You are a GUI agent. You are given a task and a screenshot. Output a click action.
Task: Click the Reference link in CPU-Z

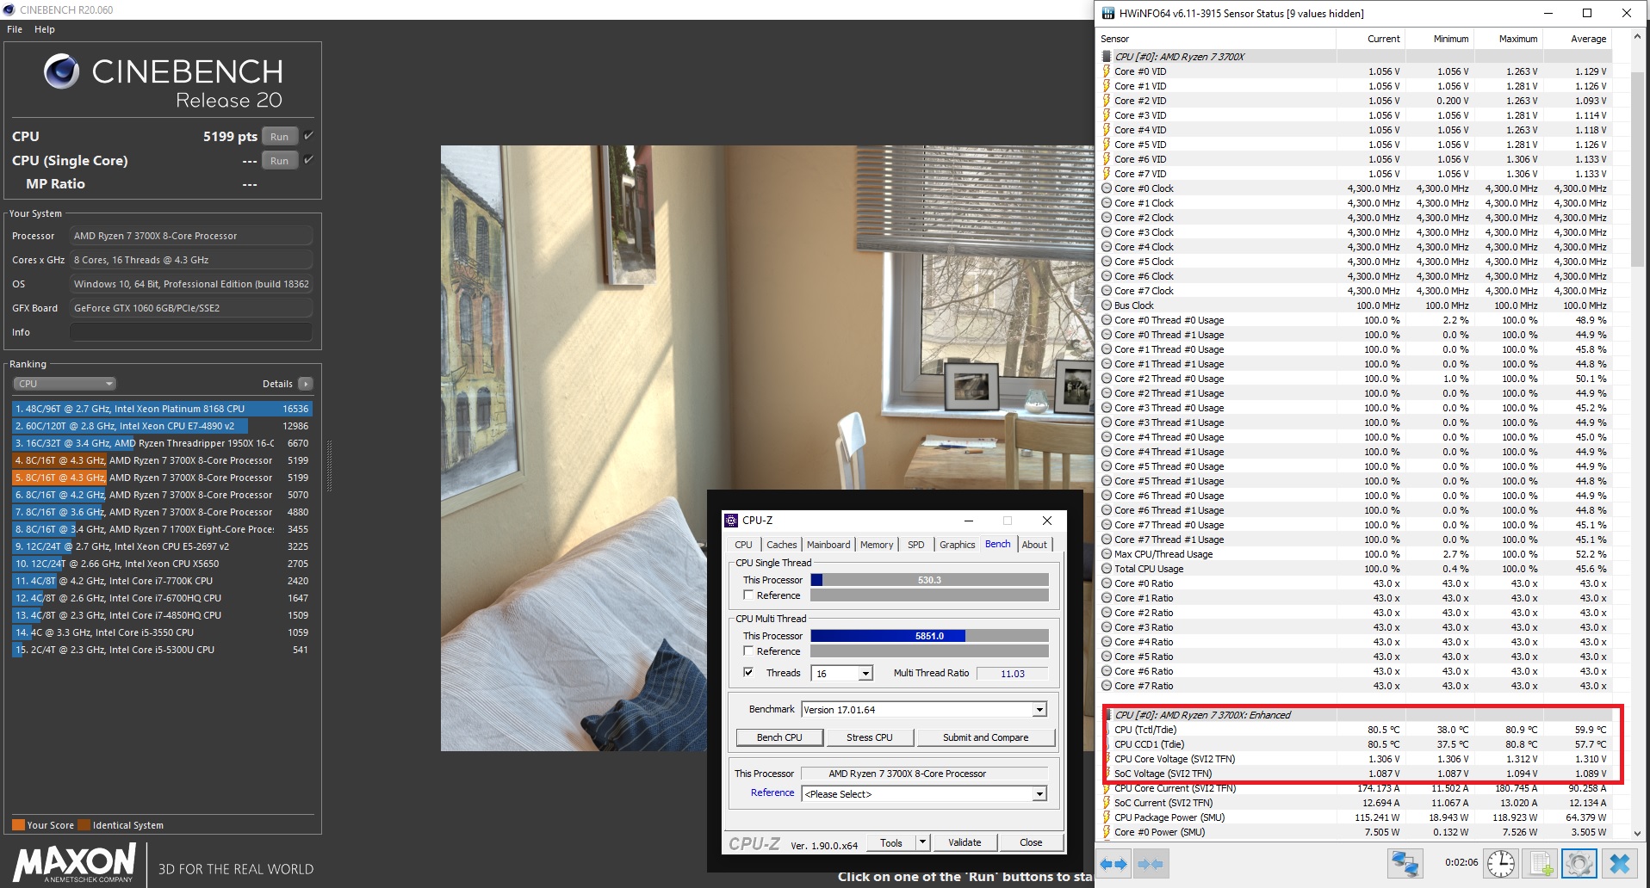[772, 792]
